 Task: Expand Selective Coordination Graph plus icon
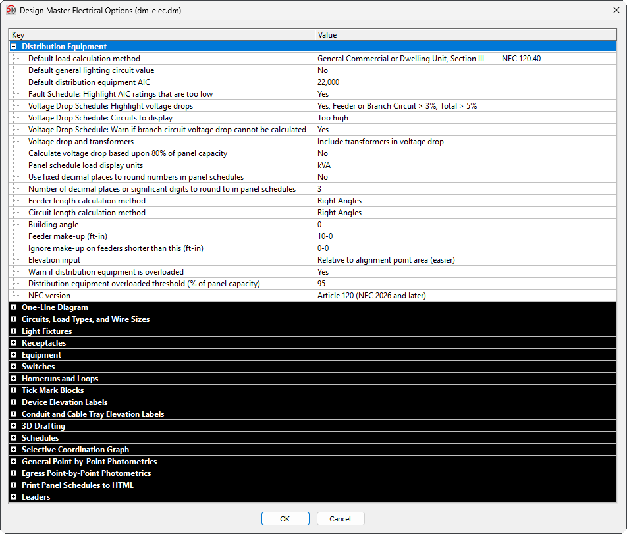(14, 450)
